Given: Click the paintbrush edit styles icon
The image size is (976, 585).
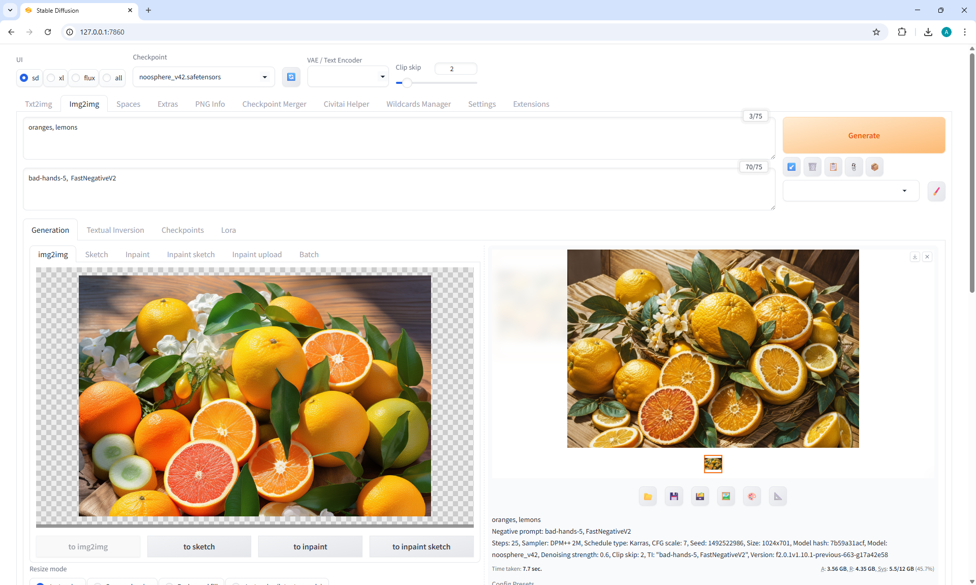Looking at the screenshot, I should coord(936,191).
